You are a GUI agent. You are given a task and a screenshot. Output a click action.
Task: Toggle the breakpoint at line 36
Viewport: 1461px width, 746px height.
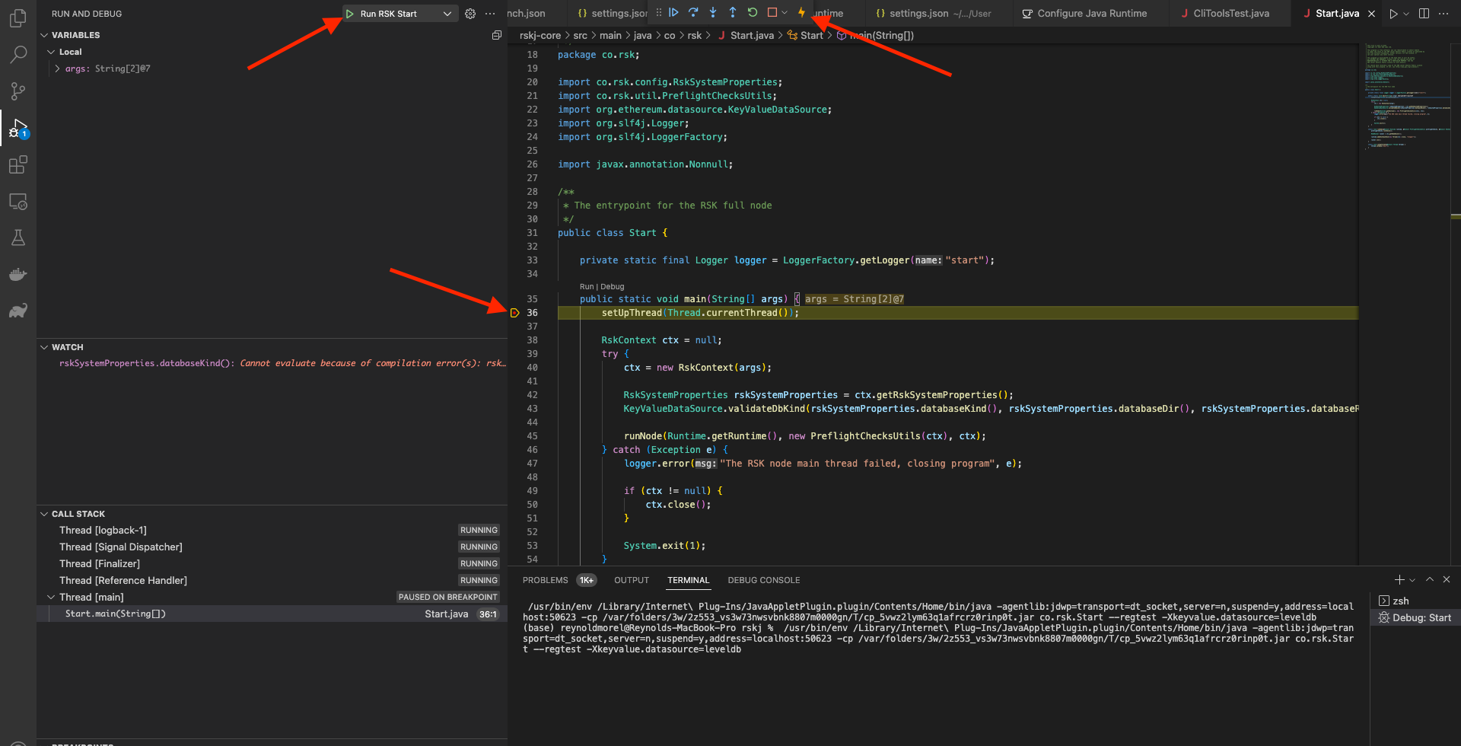(x=515, y=313)
